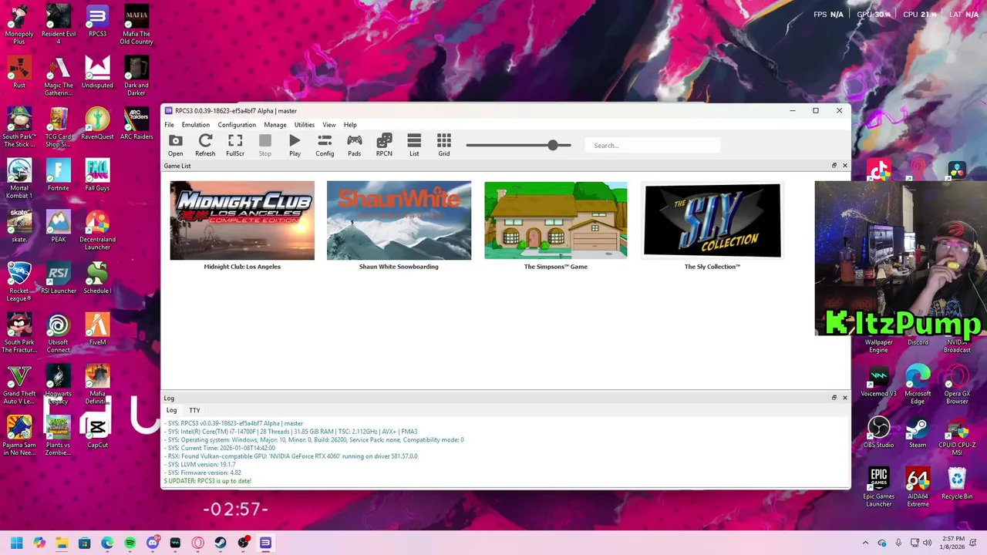Viewport: 987px width, 555px height.
Task: Click the 'UPDATER: RPCS3 is up to date!' log line
Action: point(207,481)
